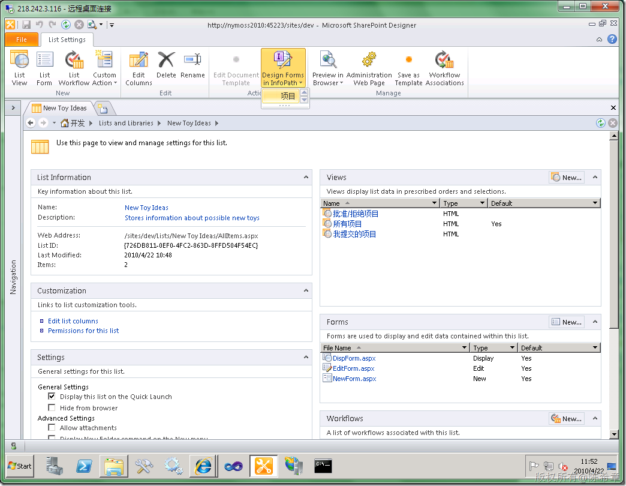Open NewForm.aspx
This screenshot has height=486, width=626.
(354, 379)
